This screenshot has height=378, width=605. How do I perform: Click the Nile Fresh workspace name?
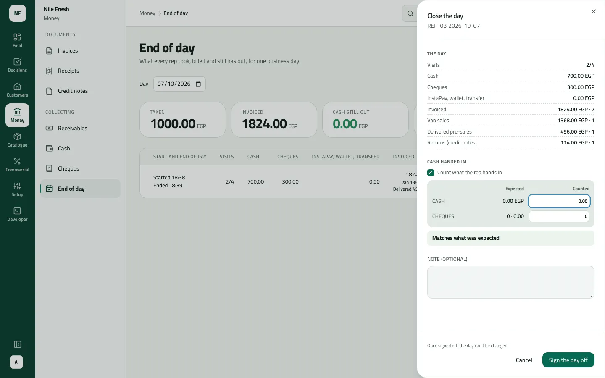(x=56, y=9)
